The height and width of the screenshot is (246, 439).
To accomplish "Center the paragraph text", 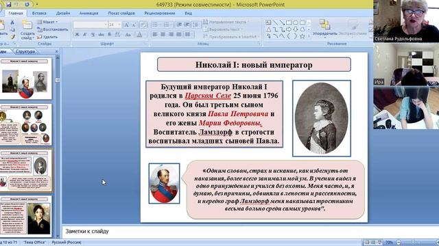I will click(163, 35).
